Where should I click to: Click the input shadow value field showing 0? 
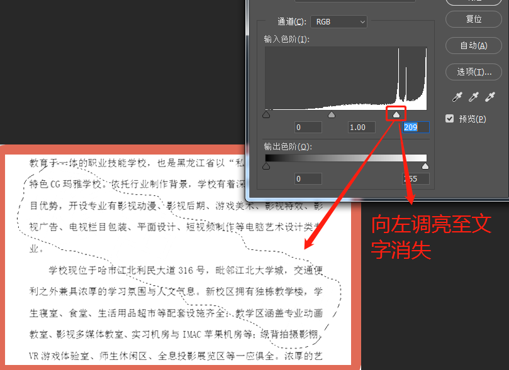coord(308,128)
